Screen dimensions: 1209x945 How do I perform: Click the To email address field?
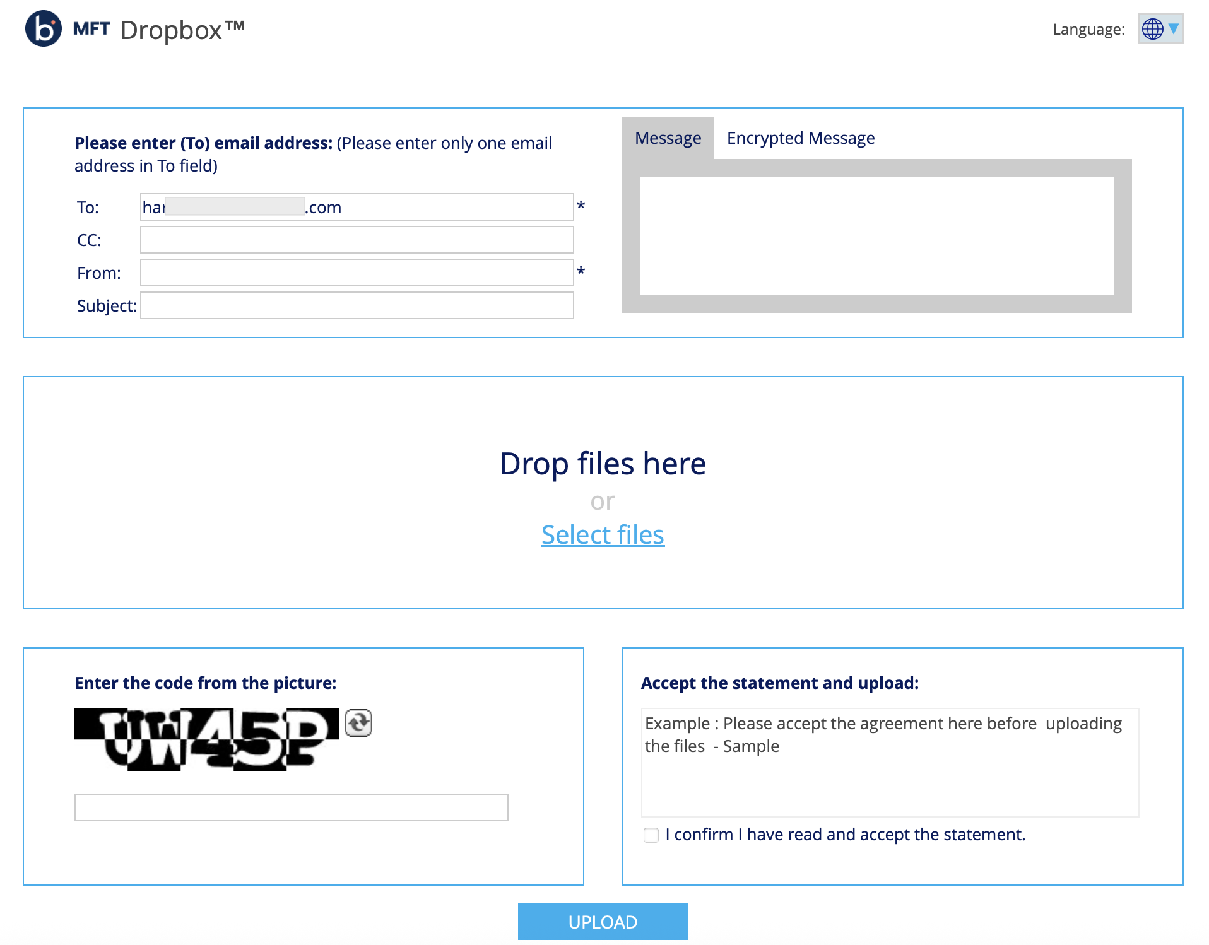(357, 207)
